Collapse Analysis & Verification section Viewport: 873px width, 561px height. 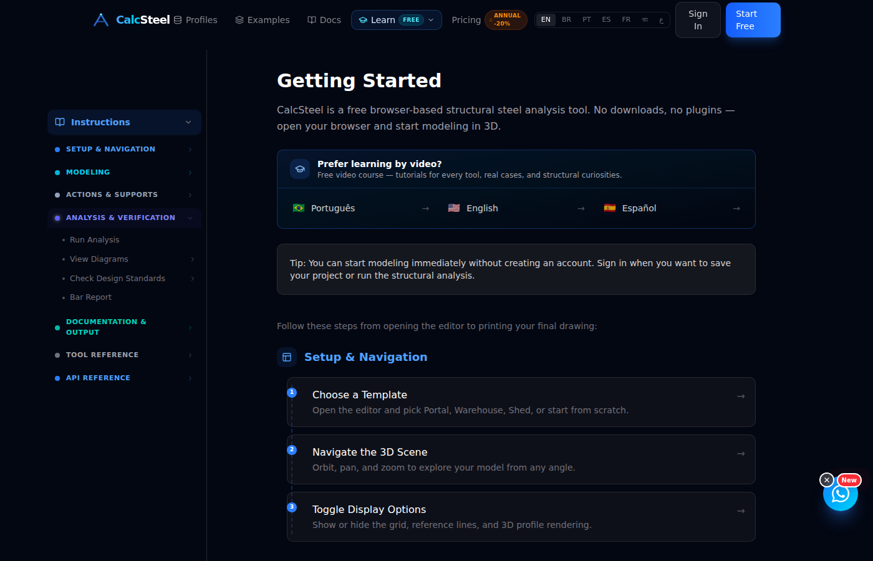click(x=124, y=218)
